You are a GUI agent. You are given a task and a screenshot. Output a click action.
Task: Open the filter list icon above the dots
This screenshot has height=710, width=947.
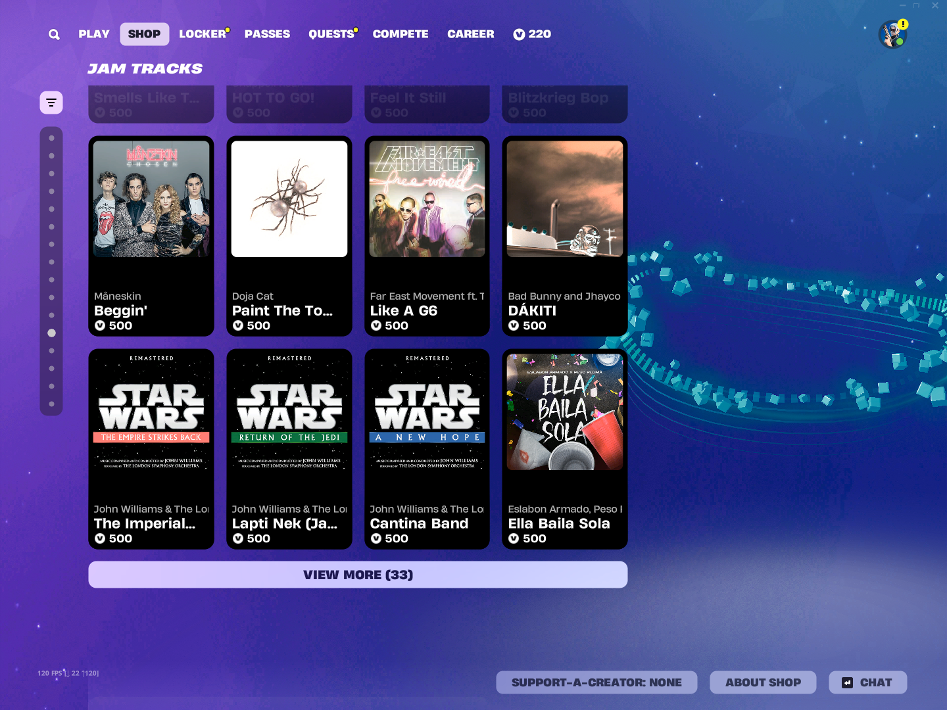(51, 103)
